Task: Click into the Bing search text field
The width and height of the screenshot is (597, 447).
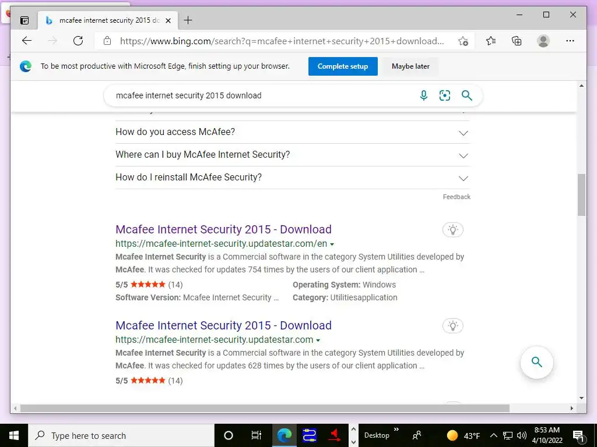Action: pyautogui.click(x=263, y=95)
